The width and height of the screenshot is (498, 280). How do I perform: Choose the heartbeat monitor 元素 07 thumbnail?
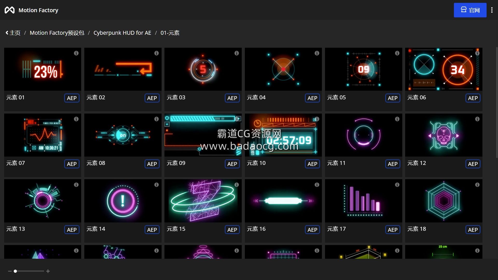43,135
